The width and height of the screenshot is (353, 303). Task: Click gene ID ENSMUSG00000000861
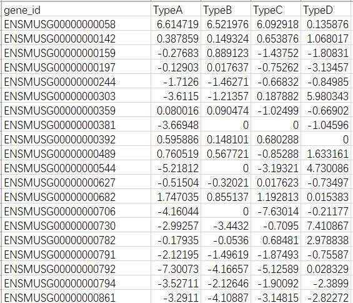tap(76, 297)
